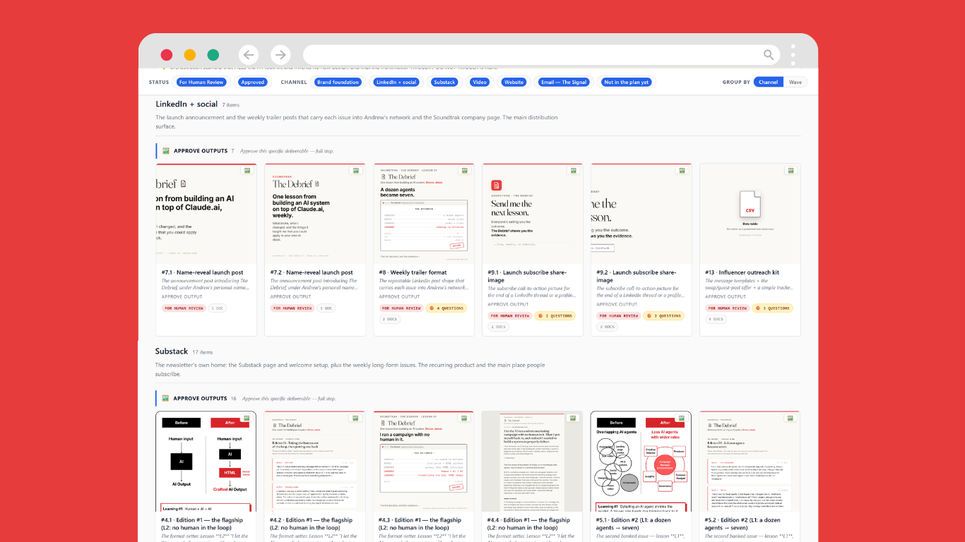Go forward using the browser forward arrow
Viewport: 965px width, 542px height.
[280, 55]
